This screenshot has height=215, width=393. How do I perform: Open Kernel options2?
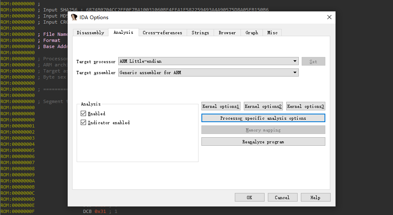tap(263, 106)
